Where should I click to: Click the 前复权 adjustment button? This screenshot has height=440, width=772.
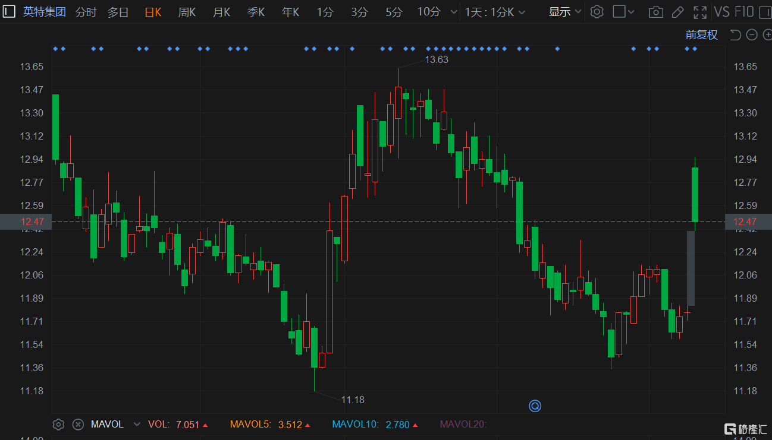[x=701, y=35]
